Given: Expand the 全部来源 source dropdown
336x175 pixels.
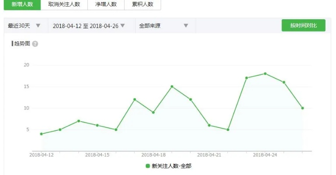Looking at the screenshot, I should [x=164, y=26].
